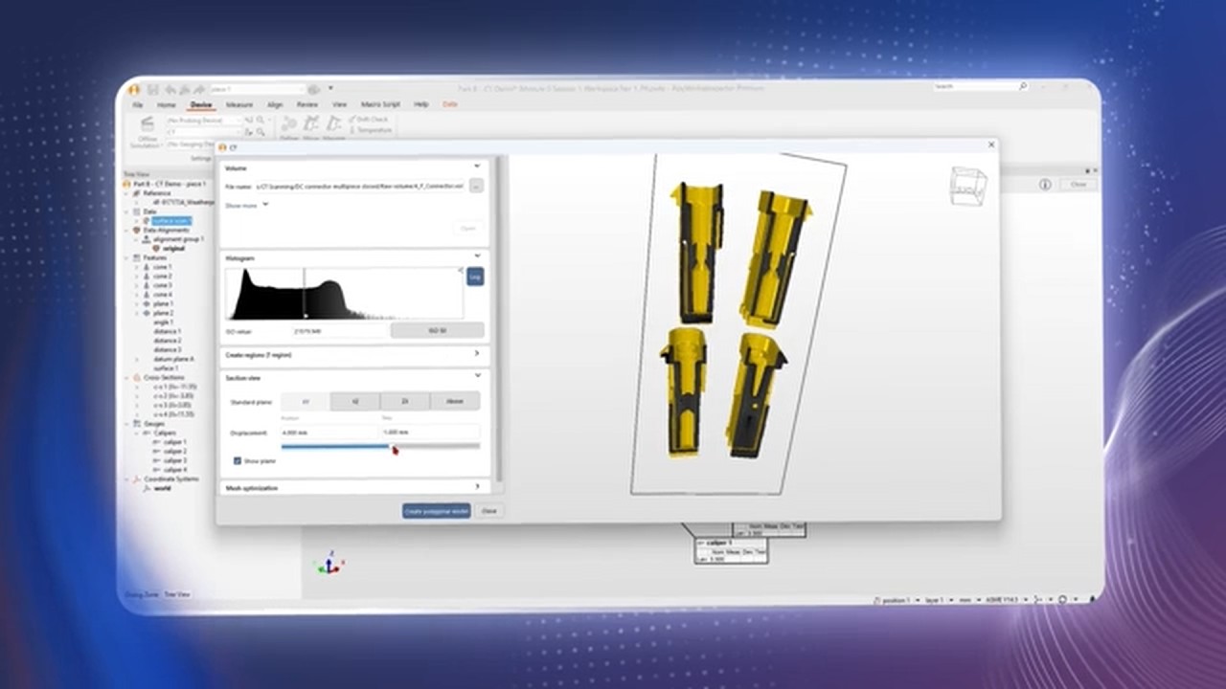The height and width of the screenshot is (689, 1226).
Task: Toggle the Show plane checkbox
Action: click(238, 460)
